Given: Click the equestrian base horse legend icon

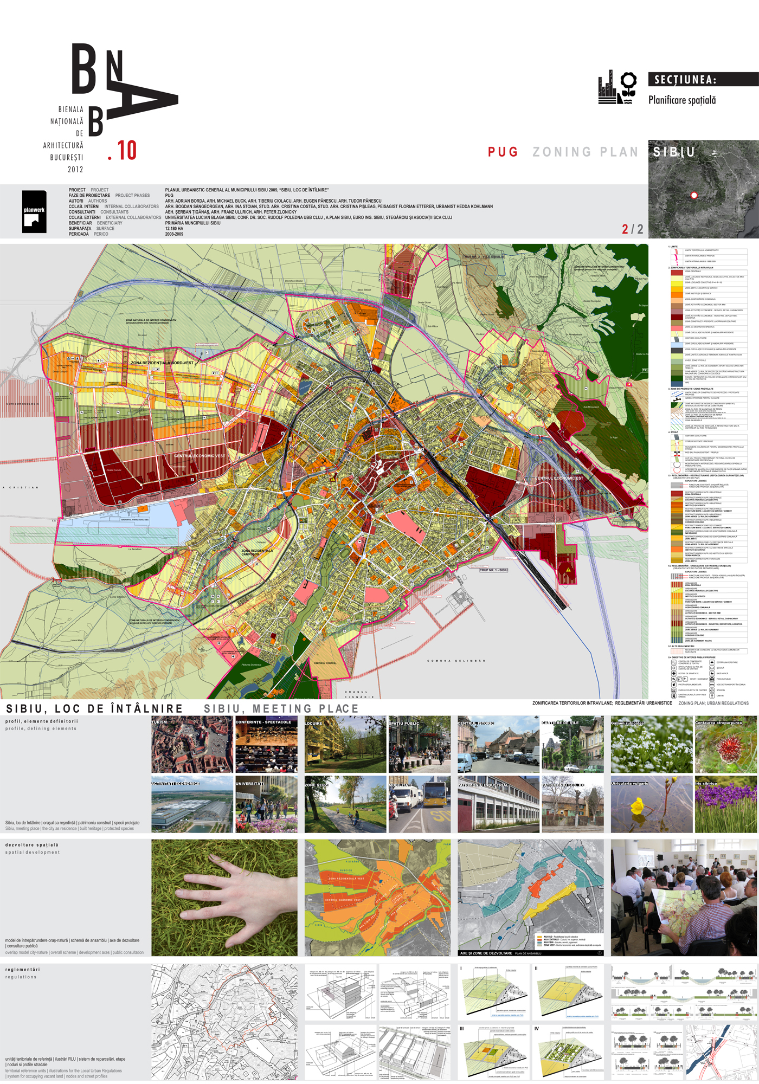Looking at the screenshot, I should (712, 674).
